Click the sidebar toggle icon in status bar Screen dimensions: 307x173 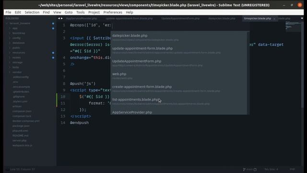tap(7, 169)
